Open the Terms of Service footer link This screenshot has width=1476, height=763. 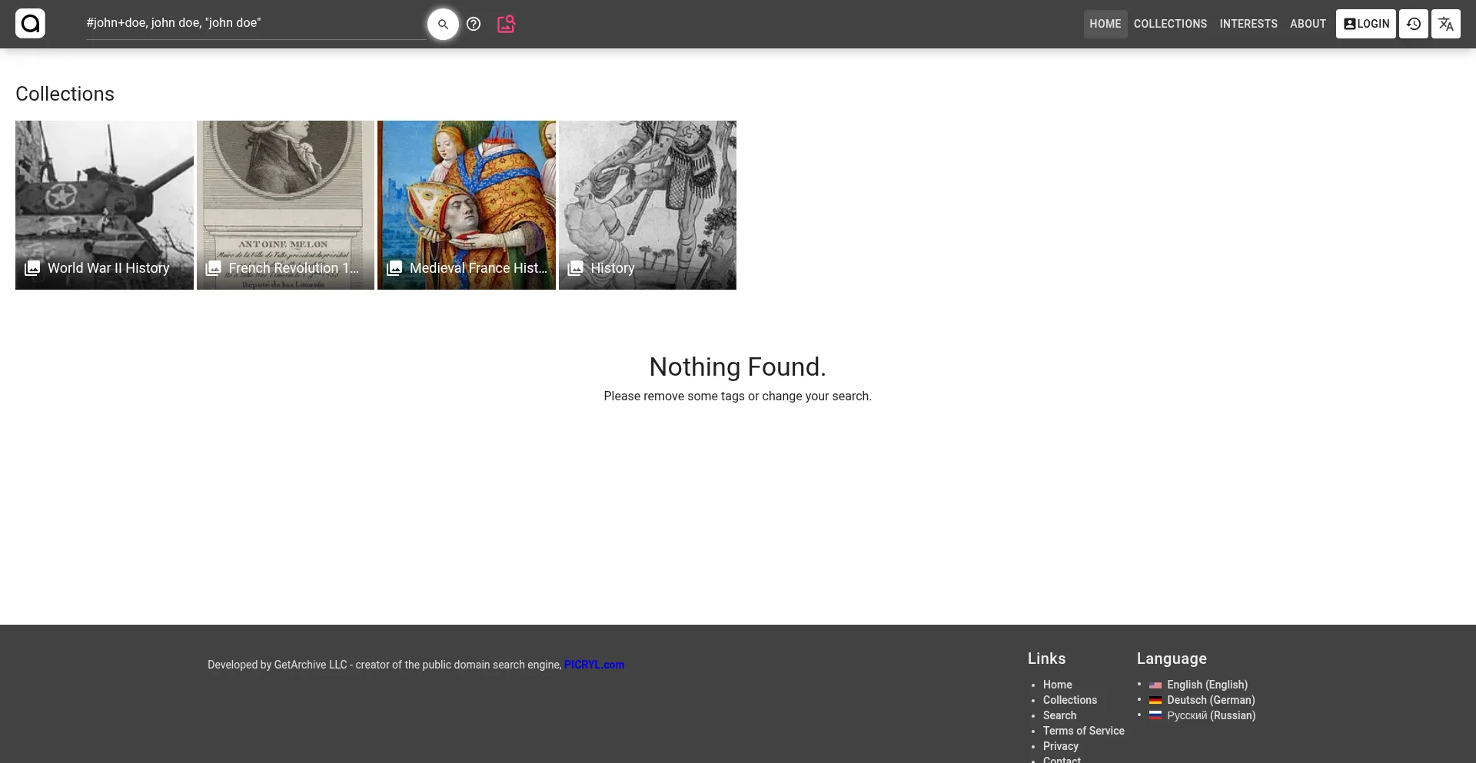[x=1083, y=731]
